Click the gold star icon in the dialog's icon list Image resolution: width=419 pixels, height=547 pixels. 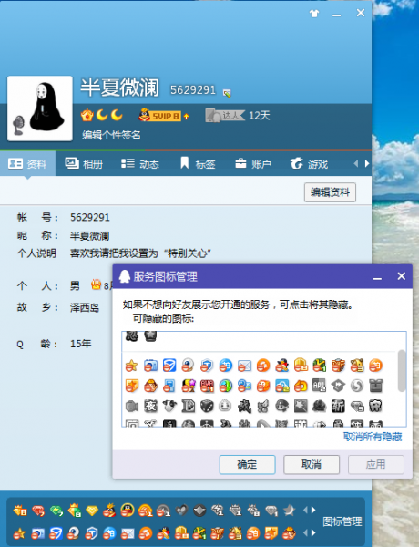coord(131,366)
